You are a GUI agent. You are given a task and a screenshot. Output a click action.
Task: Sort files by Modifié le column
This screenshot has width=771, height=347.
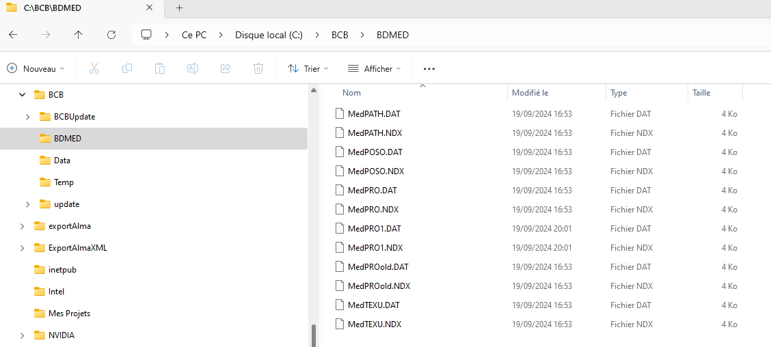point(530,93)
